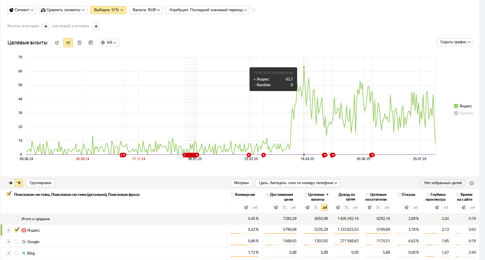Expand the Google row
The width and height of the screenshot is (485, 260).
click(9, 242)
